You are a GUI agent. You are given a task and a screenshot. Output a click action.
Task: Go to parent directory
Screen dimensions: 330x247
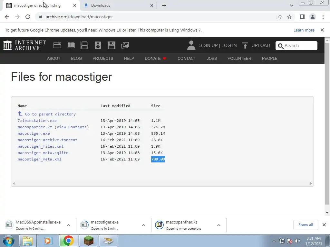(50, 114)
